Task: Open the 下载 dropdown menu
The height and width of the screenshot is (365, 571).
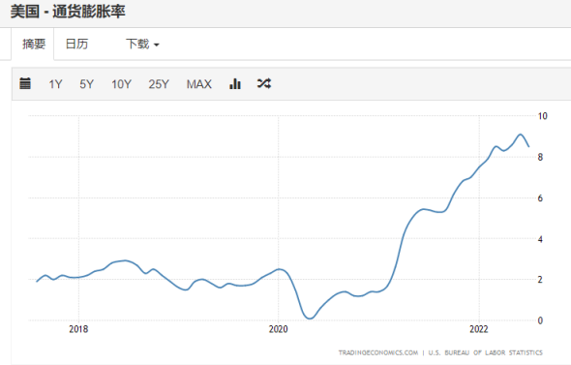Action: point(142,45)
